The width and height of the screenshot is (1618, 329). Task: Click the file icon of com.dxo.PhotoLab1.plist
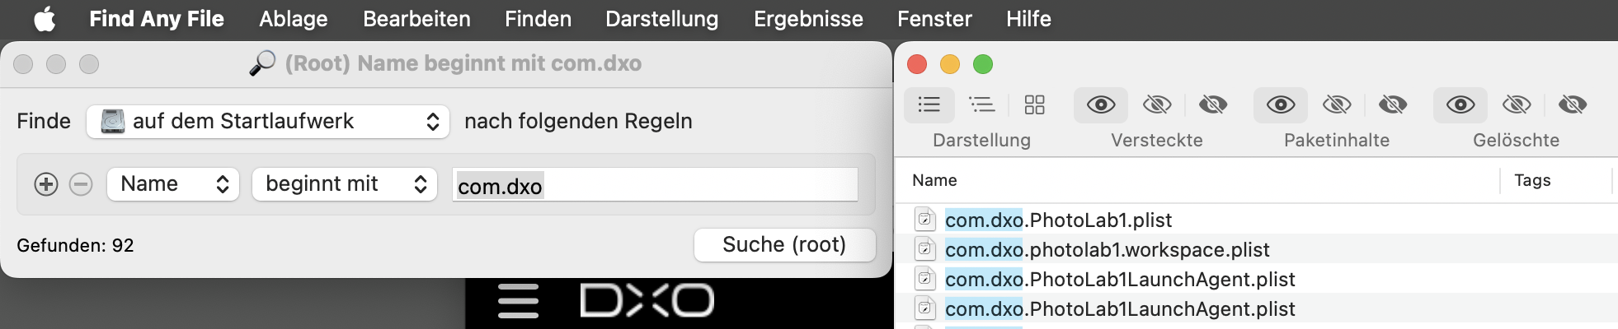click(925, 220)
